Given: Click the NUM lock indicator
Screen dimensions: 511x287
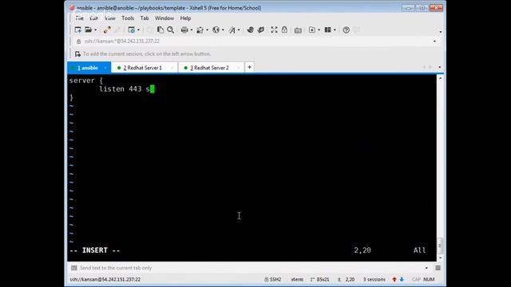Looking at the screenshot, I should [429, 280].
